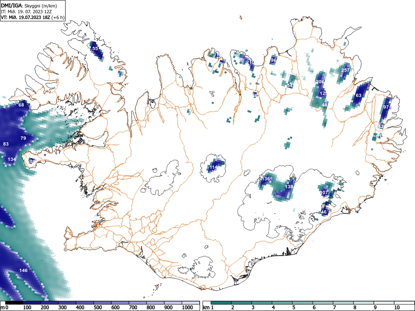Click the VT Mið. 19.07.2023 18Z (+6 h) line
The image size is (415, 311).
32,17
